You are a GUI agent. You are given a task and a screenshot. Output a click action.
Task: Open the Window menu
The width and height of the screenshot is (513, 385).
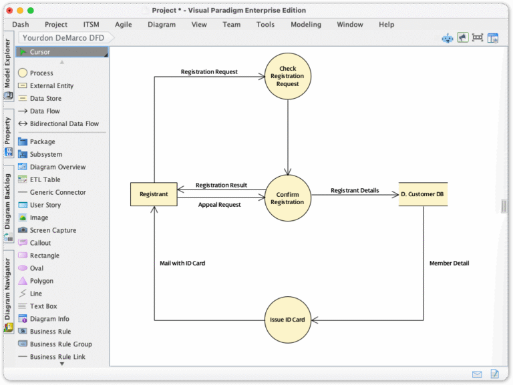tap(350, 25)
